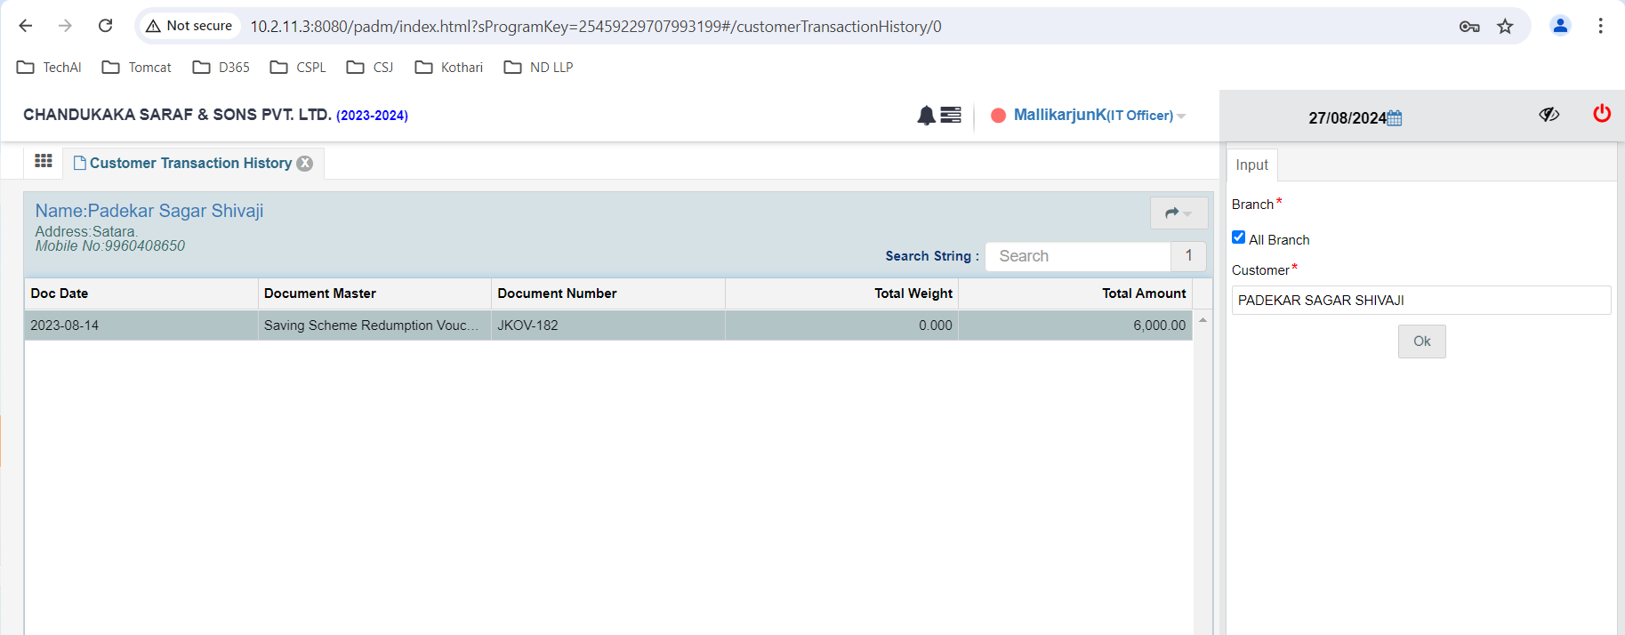The image size is (1625, 635).
Task: Go back to previous browser page
Action: click(x=26, y=26)
